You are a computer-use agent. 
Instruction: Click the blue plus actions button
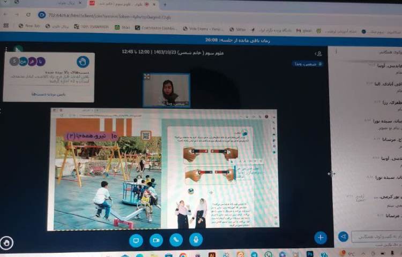[321, 237]
